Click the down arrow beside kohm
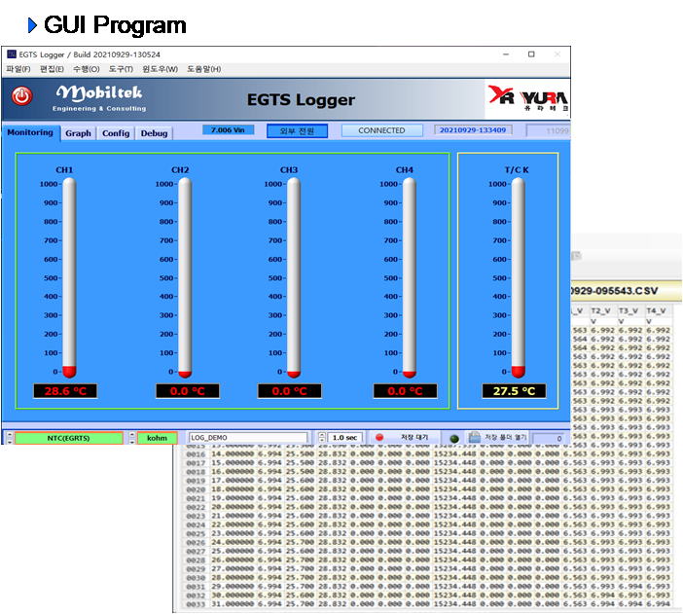The image size is (683, 614). (x=132, y=441)
